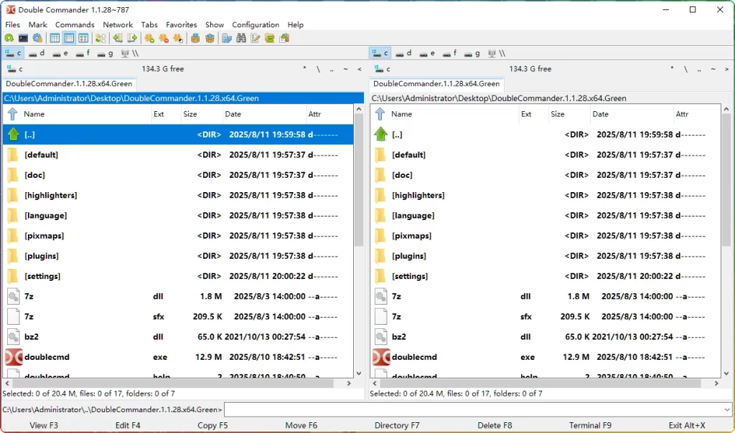Image resolution: width=735 pixels, height=433 pixels.
Task: Sort the left panel by the Date column
Action: click(264, 114)
